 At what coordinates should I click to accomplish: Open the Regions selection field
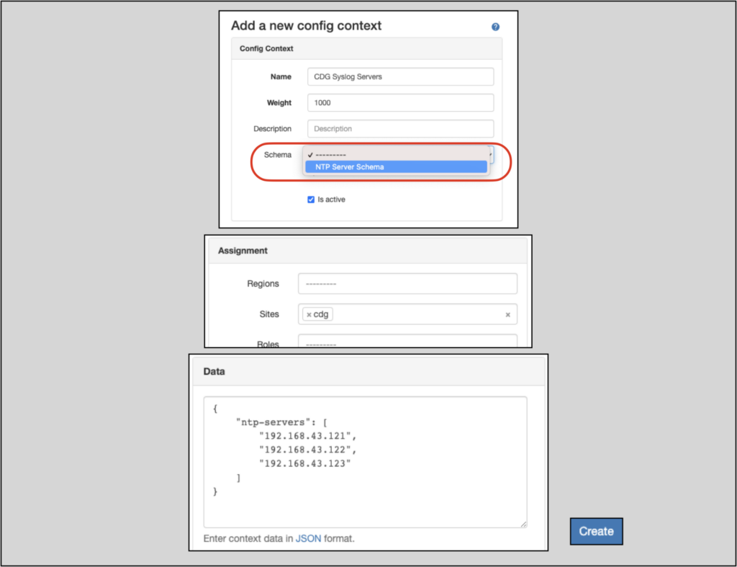click(x=407, y=284)
